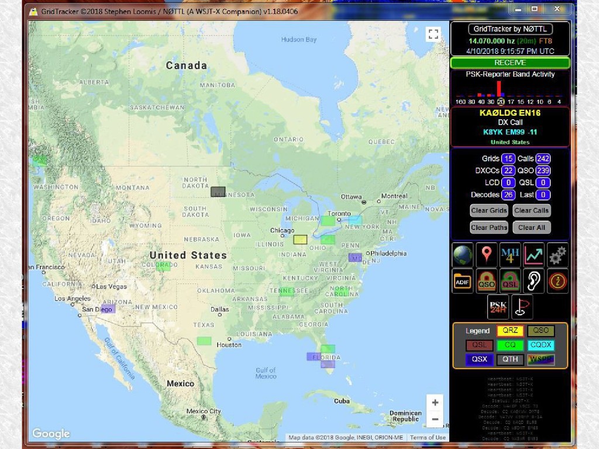Click the golf flag icon
This screenshot has width=599, height=449.
pos(522,307)
